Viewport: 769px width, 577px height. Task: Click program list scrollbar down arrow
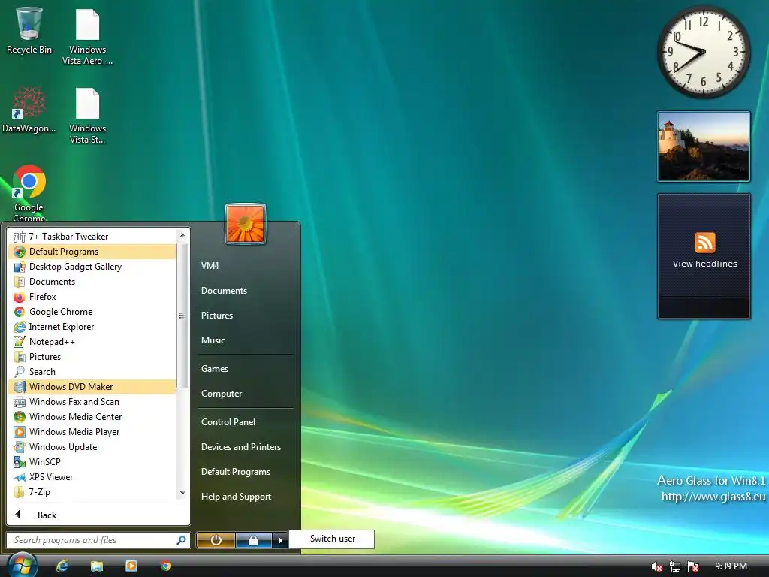point(182,493)
